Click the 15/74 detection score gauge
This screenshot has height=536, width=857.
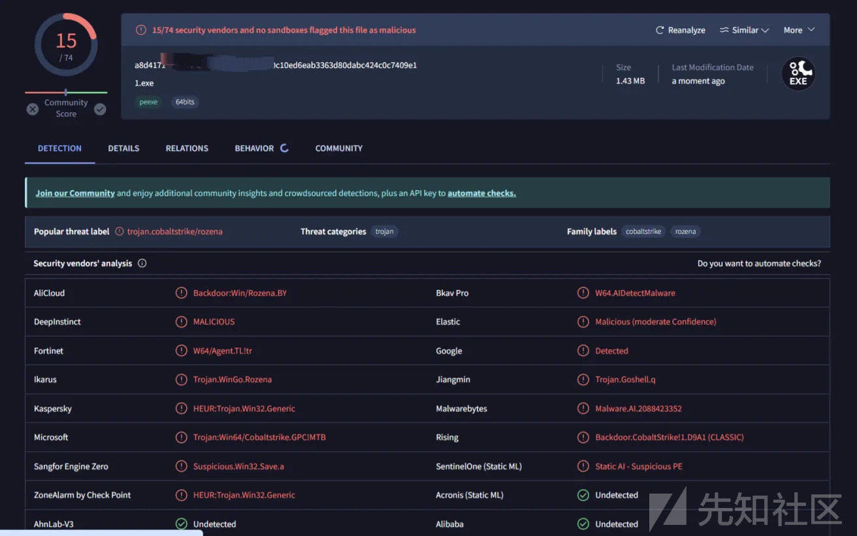click(66, 44)
